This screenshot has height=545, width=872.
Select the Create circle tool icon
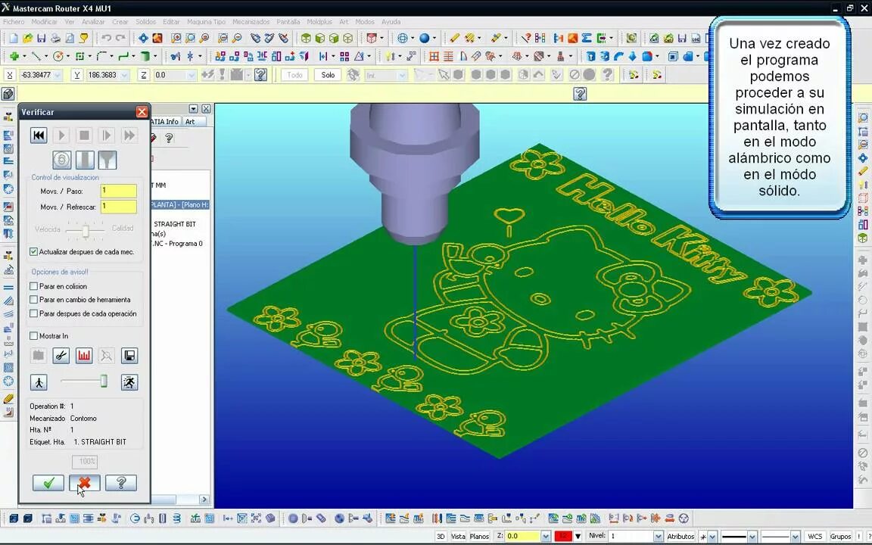click(58, 56)
